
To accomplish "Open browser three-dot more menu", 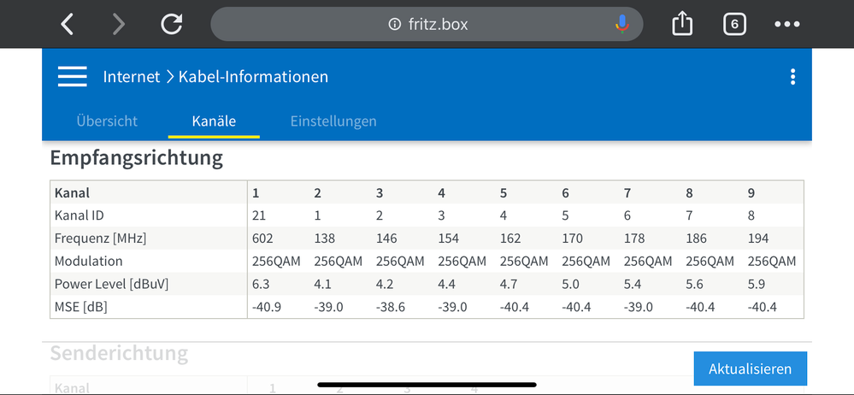I will 786,24.
